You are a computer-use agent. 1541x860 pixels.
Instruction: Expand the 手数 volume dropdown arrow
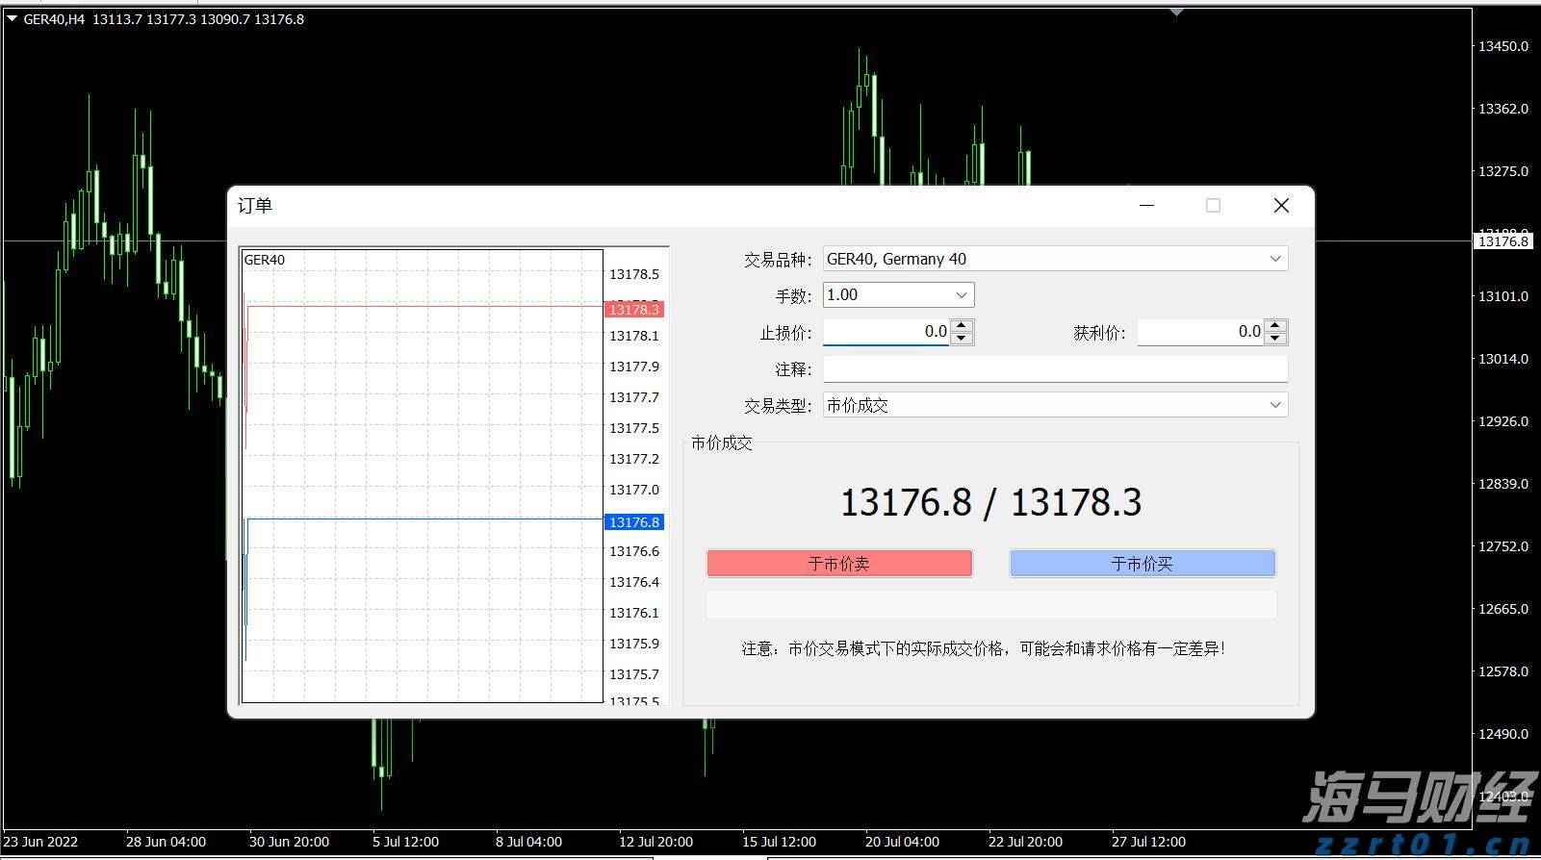961,295
